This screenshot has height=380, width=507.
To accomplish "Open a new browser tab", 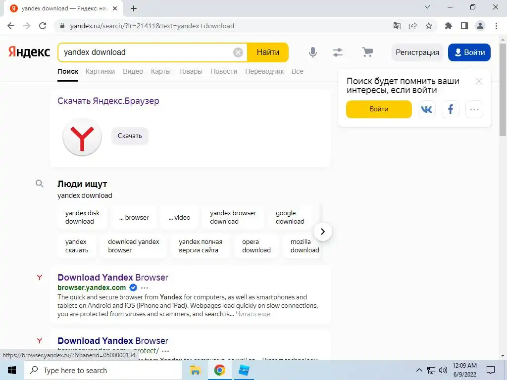I will tap(134, 8).
